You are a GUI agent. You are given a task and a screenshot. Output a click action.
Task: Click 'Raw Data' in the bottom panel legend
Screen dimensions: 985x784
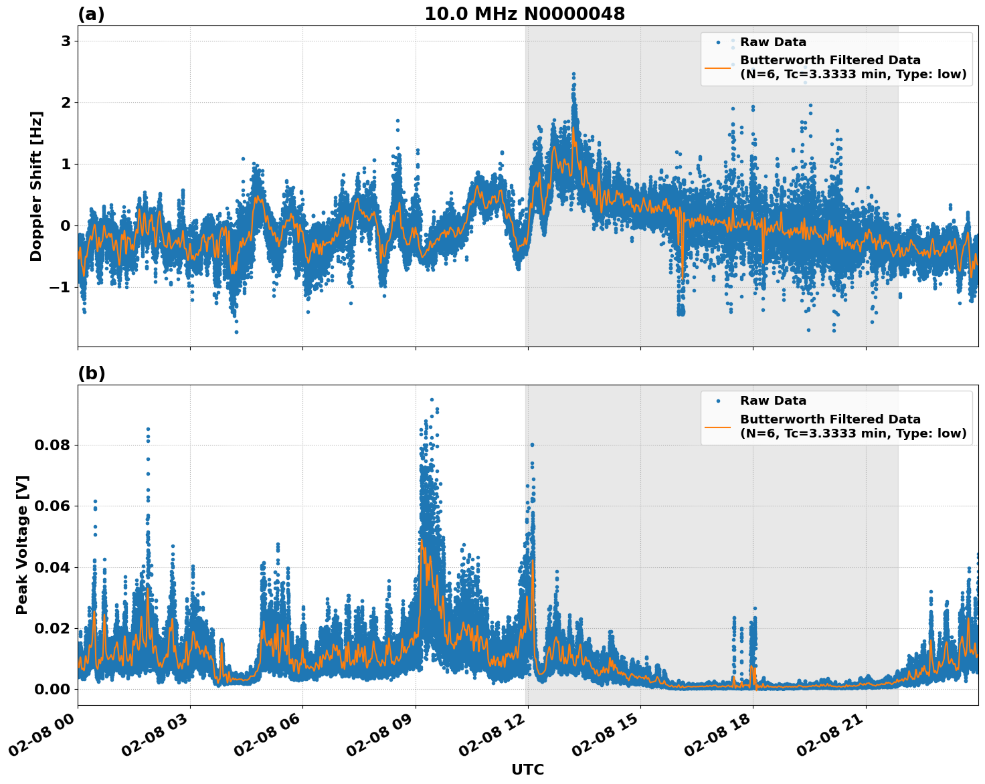773,401
